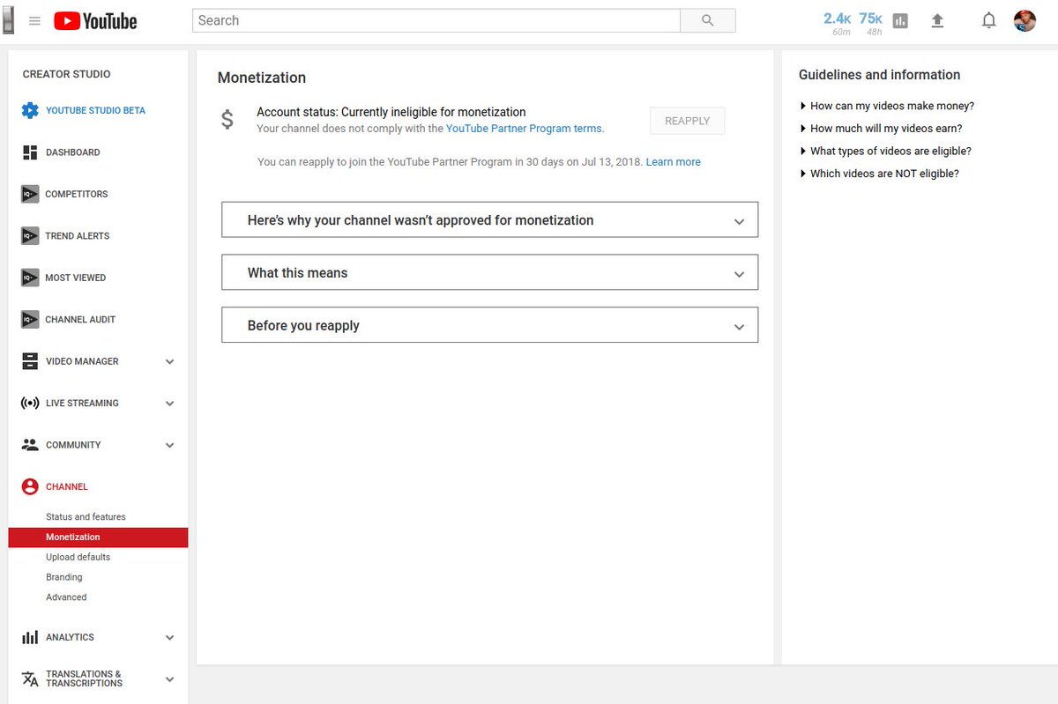Image resolution: width=1058 pixels, height=704 pixels.
Task: Click the upload video arrow icon
Action: (937, 21)
